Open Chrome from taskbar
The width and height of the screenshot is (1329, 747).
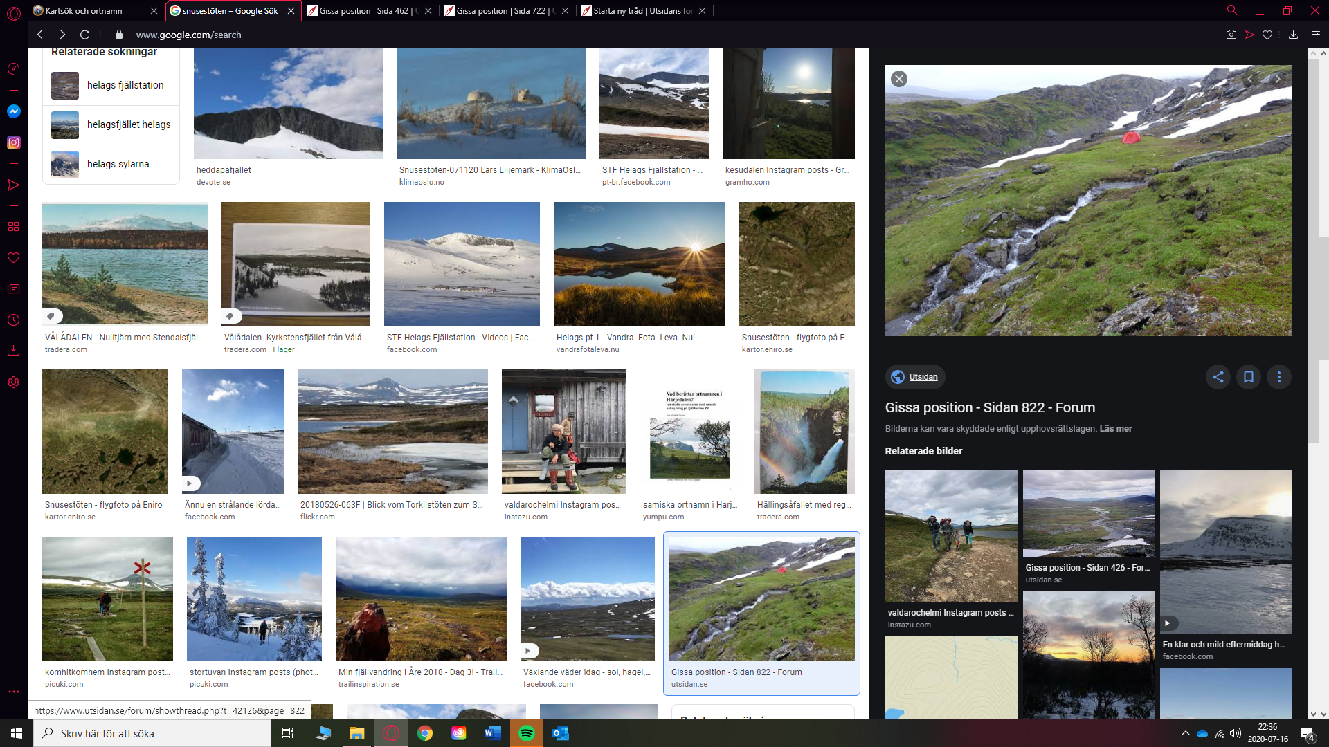pyautogui.click(x=425, y=733)
